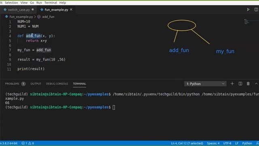Click Python 3.8.2 64-bit interpreter status
259x146 pixels.
click(8, 143)
